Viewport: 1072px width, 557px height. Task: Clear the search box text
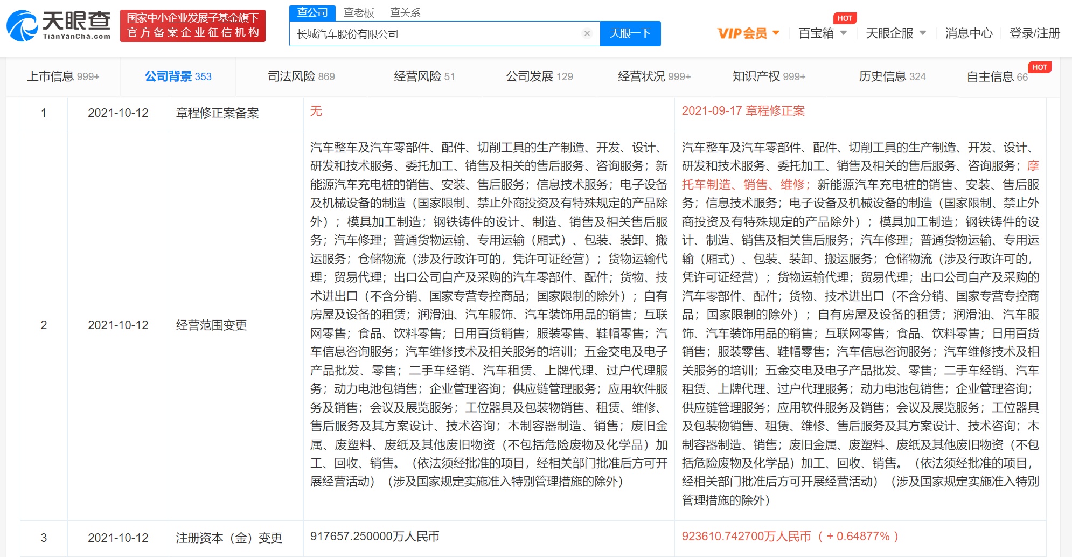click(587, 33)
